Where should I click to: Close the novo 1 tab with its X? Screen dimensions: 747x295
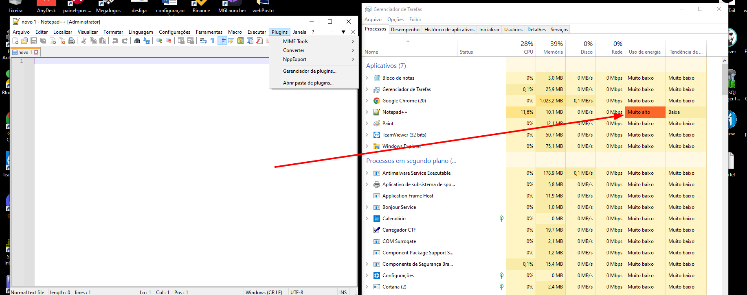click(36, 52)
